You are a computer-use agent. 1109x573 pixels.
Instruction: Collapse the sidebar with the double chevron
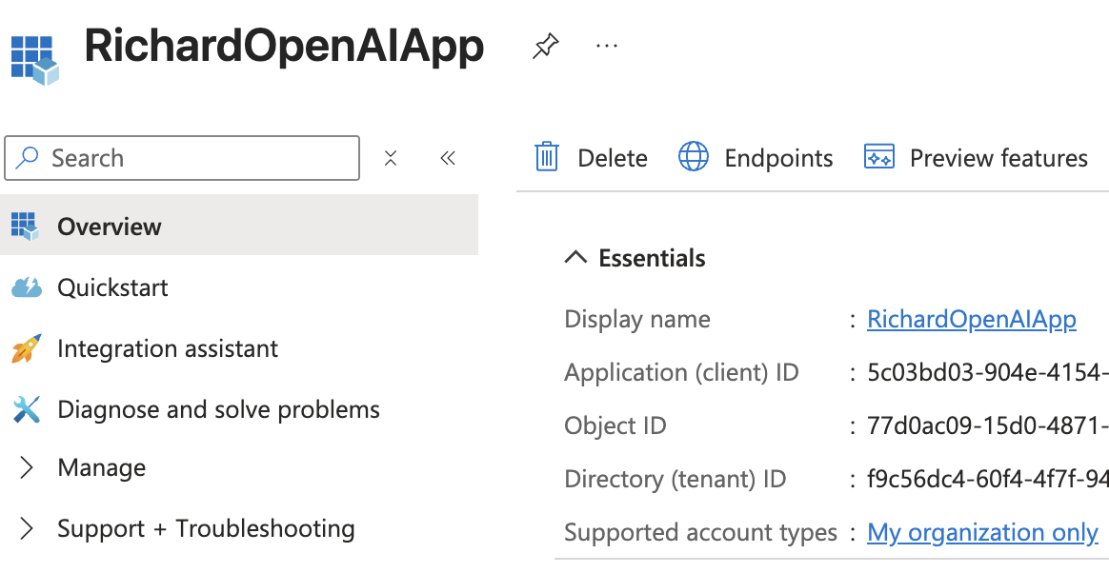[448, 158]
